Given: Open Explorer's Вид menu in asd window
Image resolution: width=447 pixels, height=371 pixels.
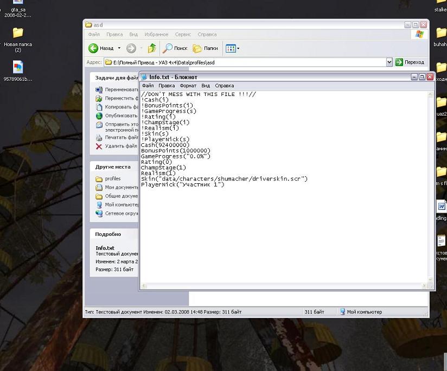Looking at the screenshot, I should [x=133, y=34].
